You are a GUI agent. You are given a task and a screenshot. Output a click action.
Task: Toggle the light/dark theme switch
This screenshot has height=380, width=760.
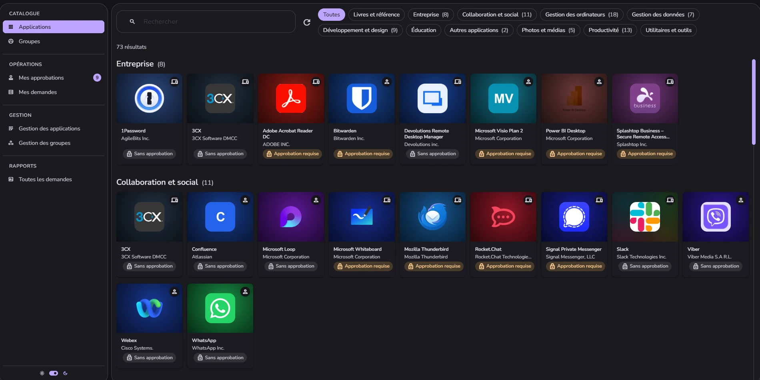(54, 373)
